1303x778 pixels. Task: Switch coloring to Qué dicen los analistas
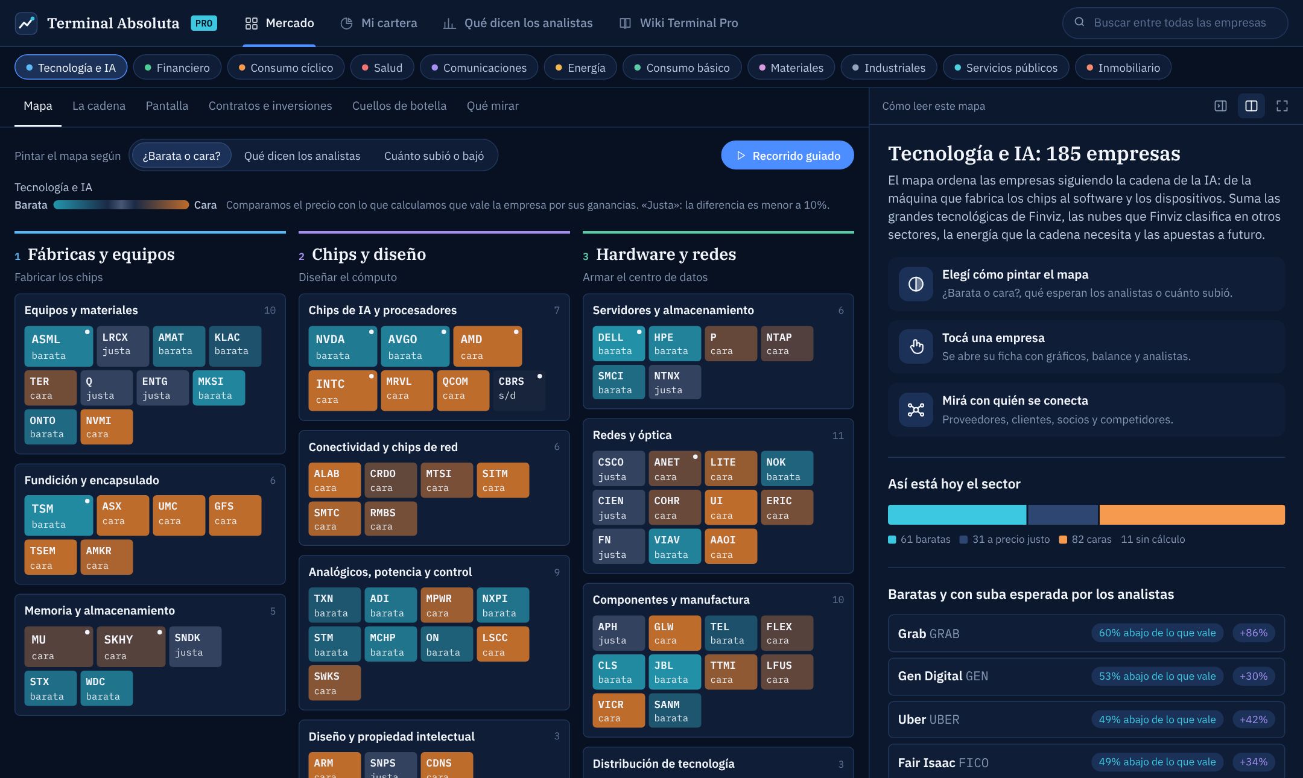(302, 156)
